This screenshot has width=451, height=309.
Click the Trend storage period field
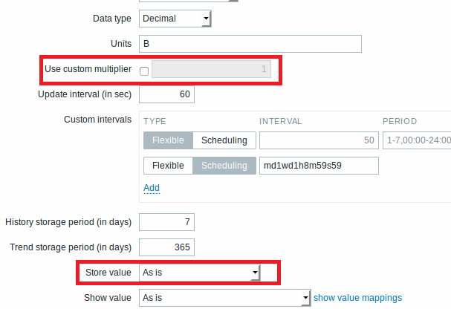coord(166,247)
